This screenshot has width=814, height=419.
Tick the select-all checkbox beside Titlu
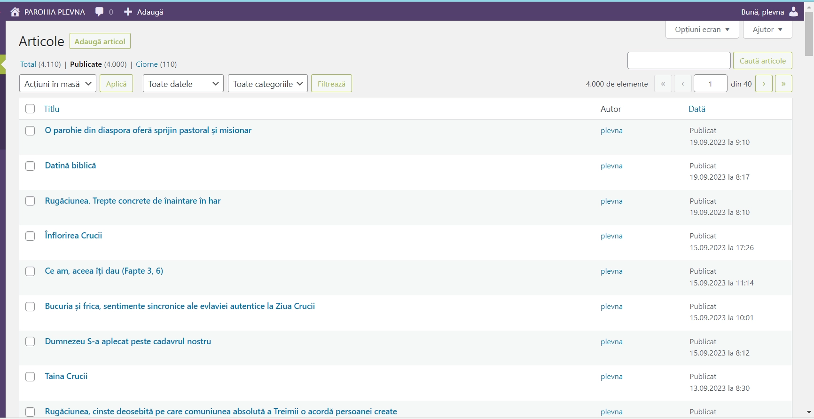[30, 109]
